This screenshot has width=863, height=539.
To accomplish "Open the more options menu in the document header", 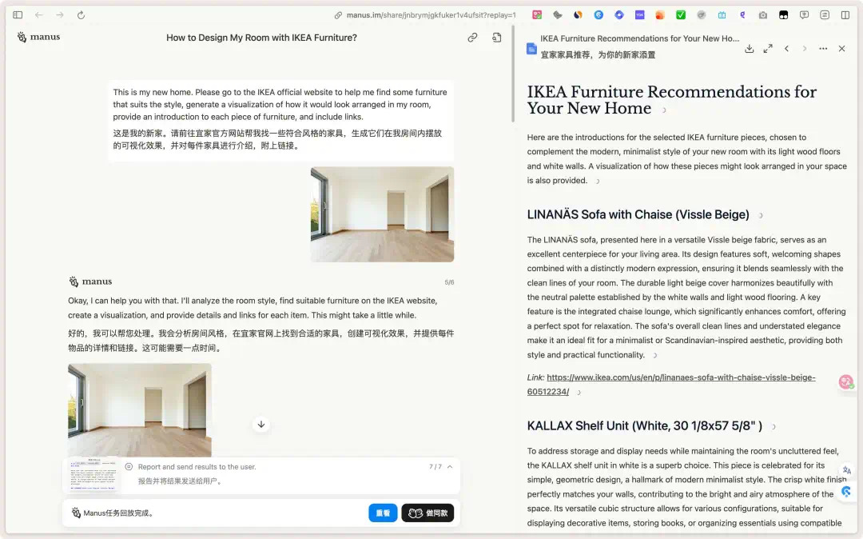I will click(x=823, y=49).
